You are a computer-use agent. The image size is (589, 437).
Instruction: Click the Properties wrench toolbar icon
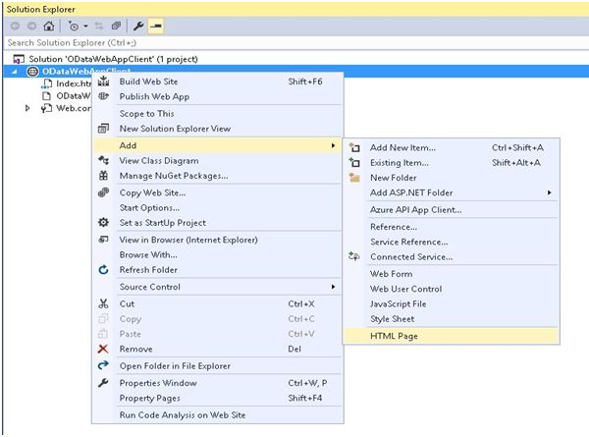(x=138, y=26)
